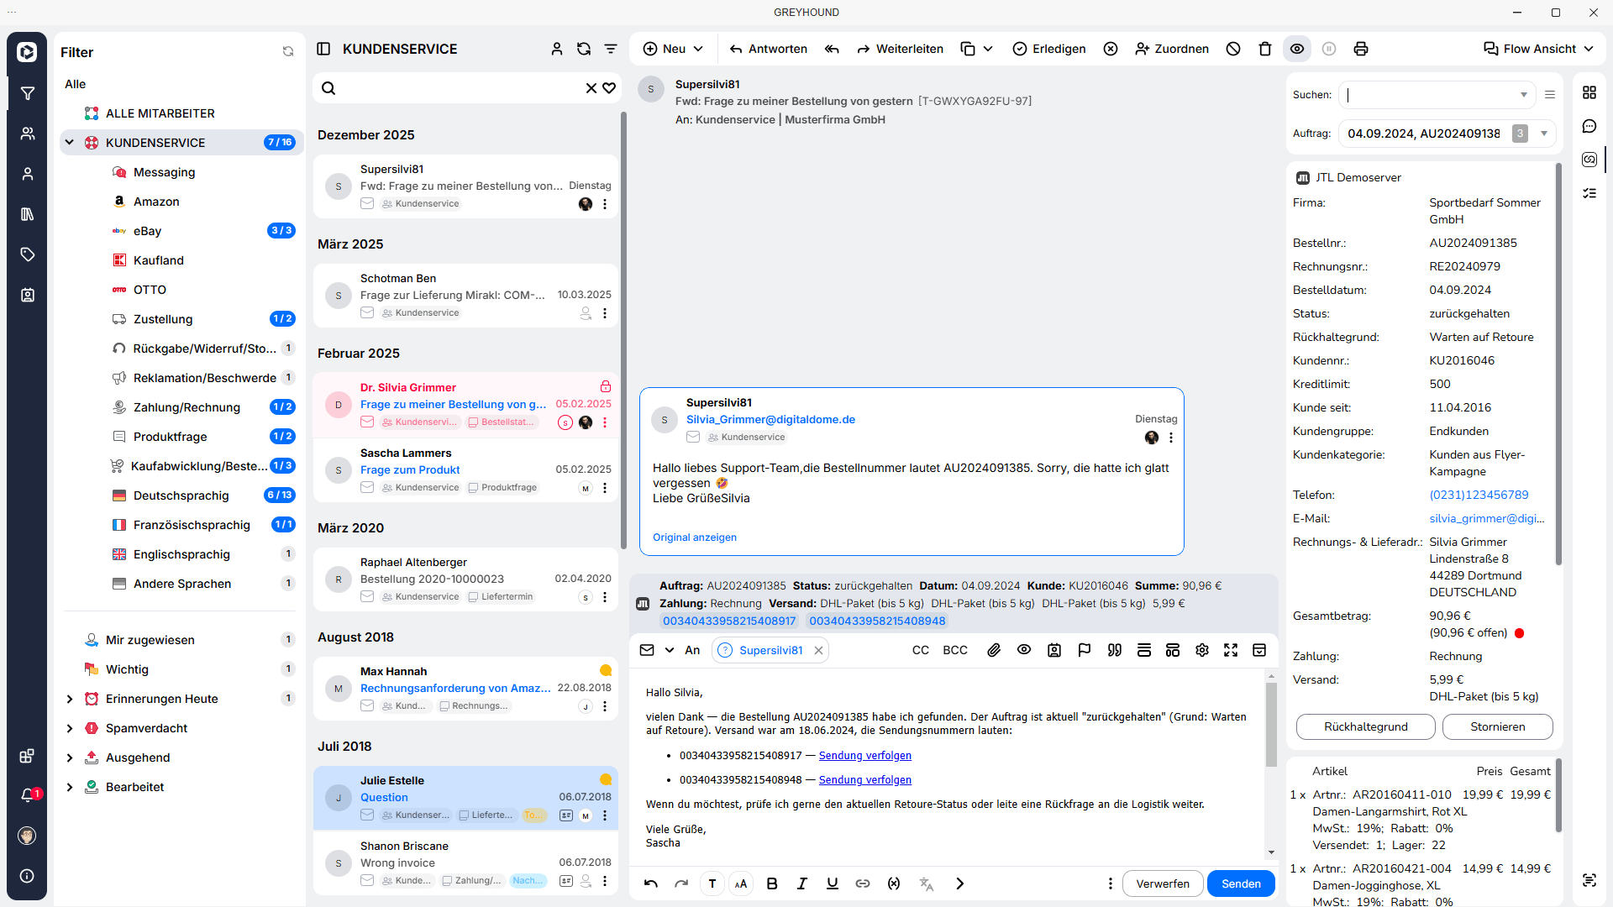1613x907 pixels.
Task: Click the refresh icon in Kundenservice header
Action: [584, 49]
